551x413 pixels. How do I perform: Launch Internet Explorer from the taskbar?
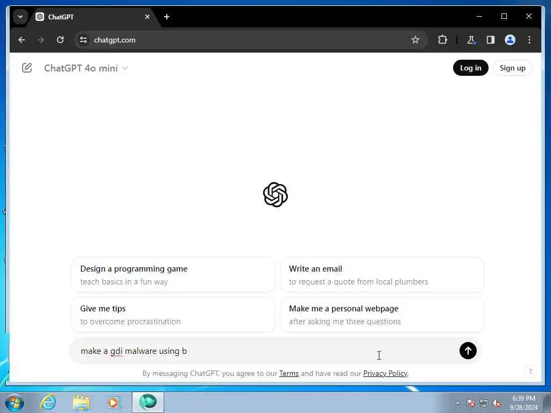(x=48, y=402)
